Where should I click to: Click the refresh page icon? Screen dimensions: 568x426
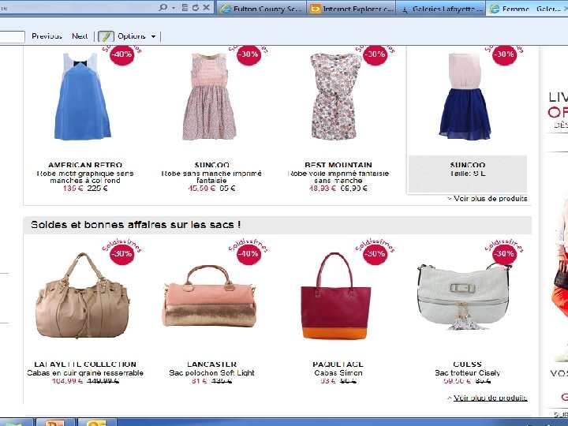click(x=196, y=7)
